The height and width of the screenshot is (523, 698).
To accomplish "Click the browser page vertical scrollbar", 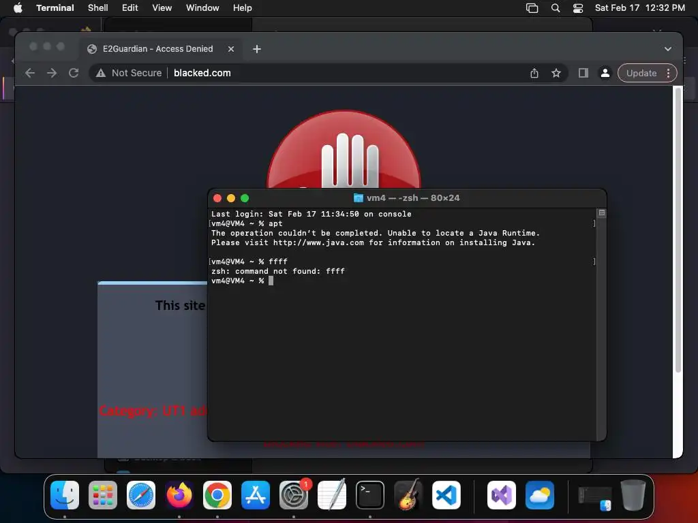I will pos(678,229).
